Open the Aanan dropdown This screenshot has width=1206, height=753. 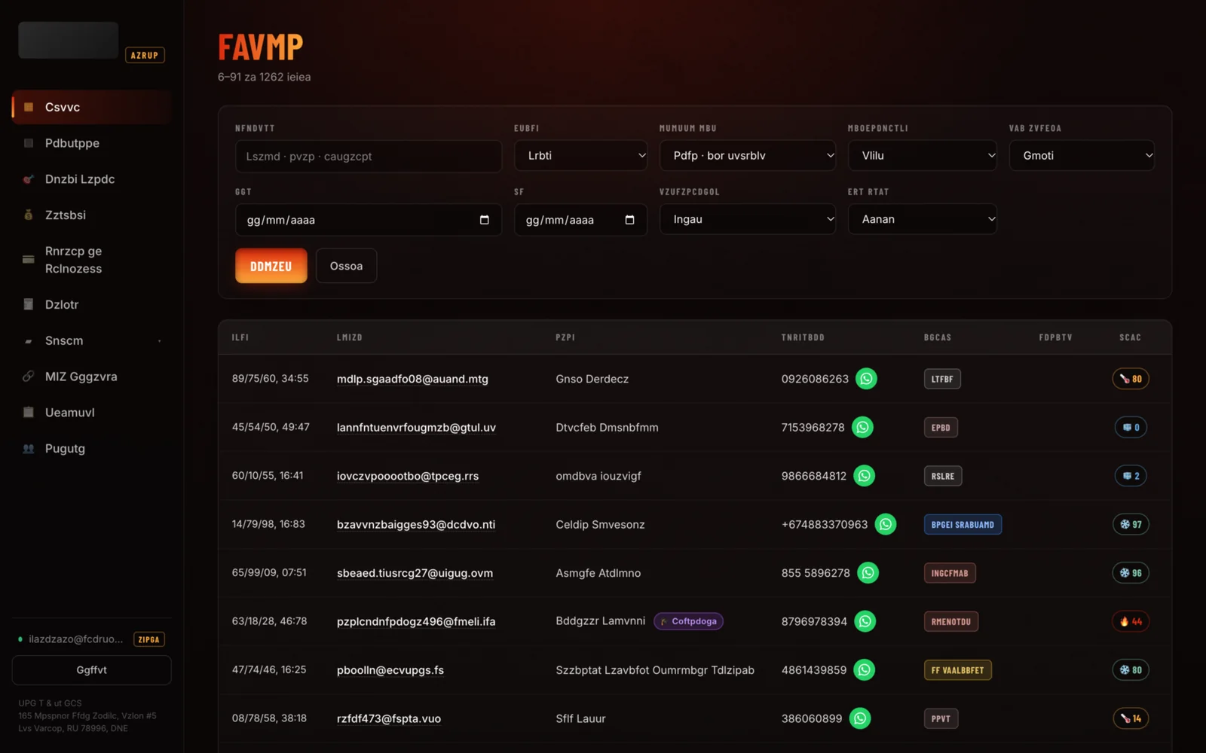coord(923,219)
